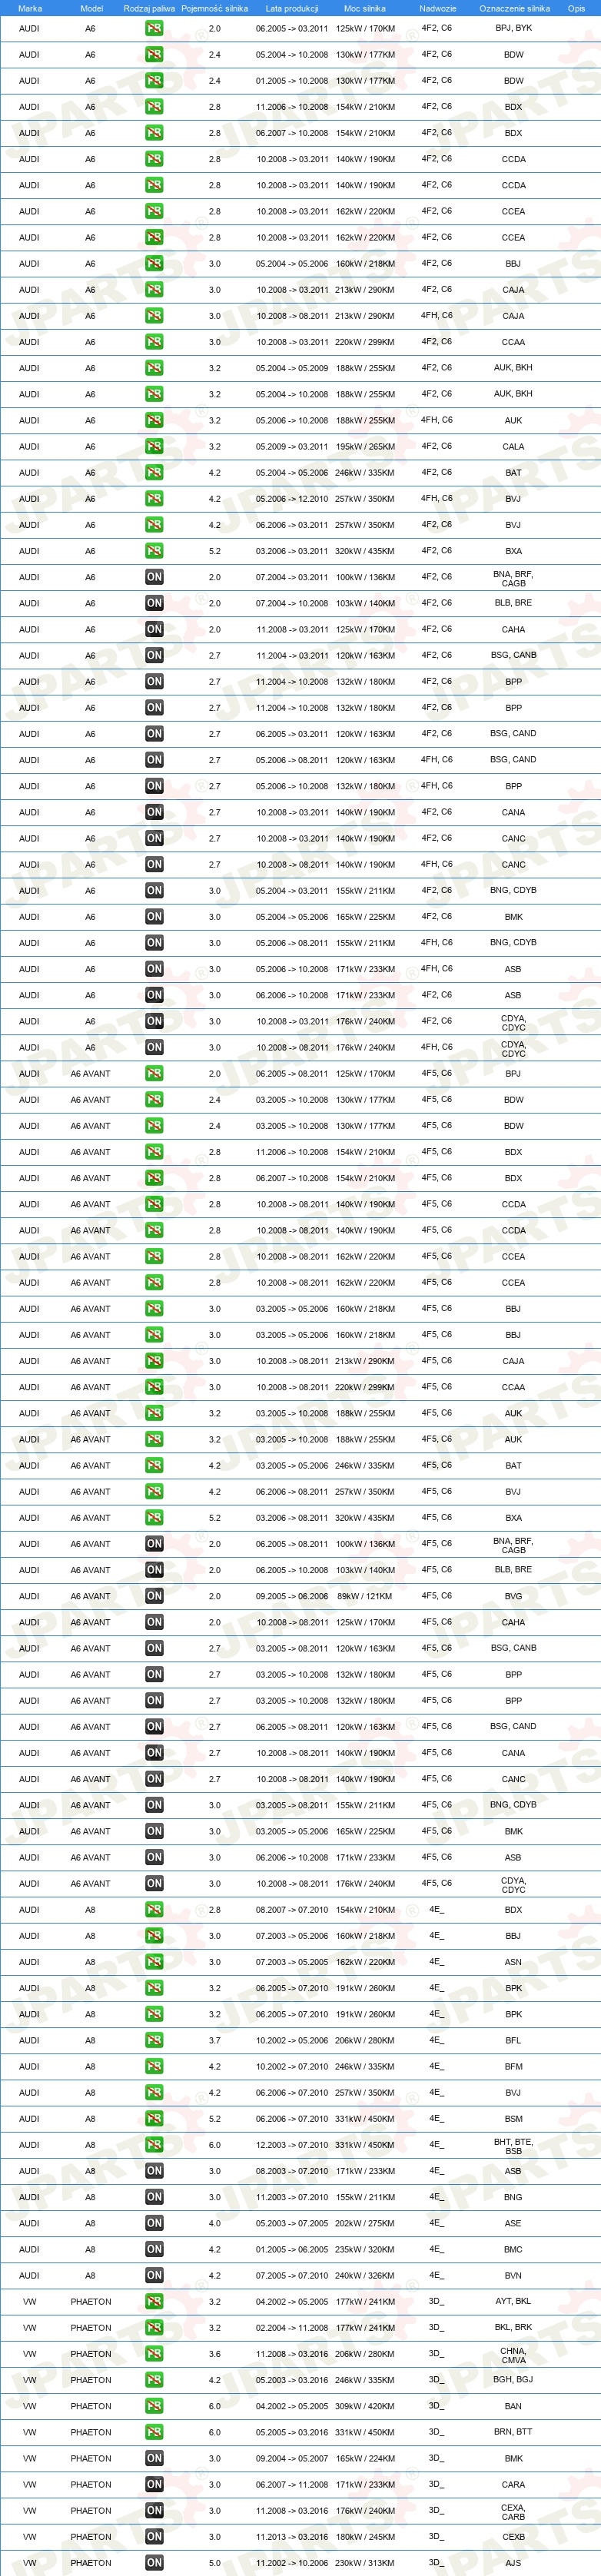Click diesel ON icon in A8 4.0 ASE row
The image size is (601, 2576).
tap(154, 2223)
